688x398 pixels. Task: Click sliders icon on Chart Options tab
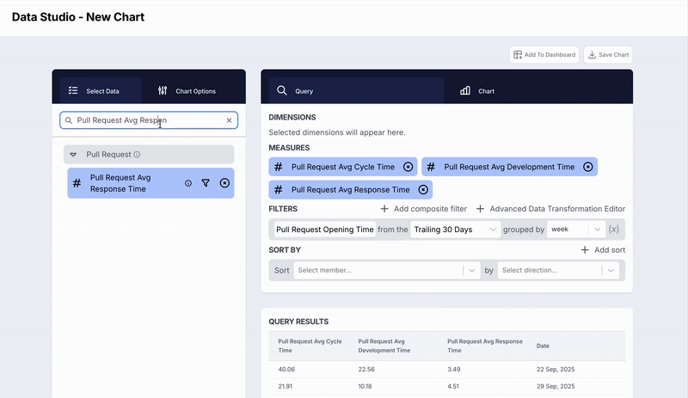163,90
